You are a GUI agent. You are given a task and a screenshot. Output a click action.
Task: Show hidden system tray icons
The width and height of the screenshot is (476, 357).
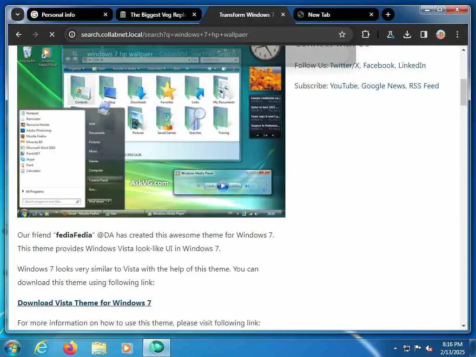(395, 348)
